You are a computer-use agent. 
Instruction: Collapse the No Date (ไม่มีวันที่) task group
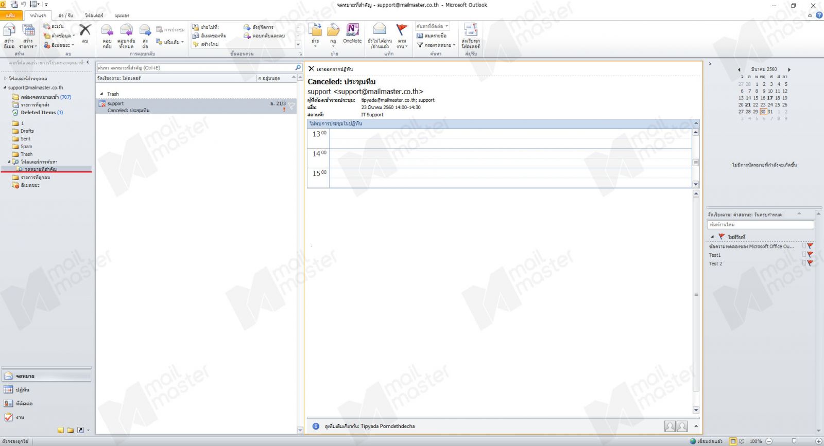coord(712,237)
